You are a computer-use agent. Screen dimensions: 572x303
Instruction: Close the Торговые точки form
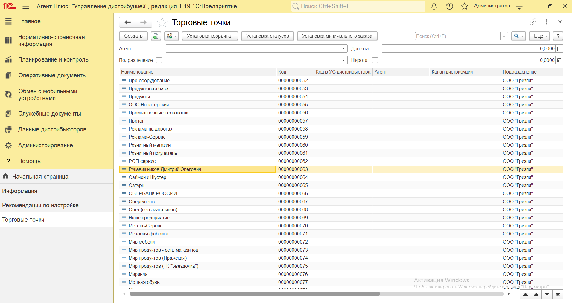pyautogui.click(x=560, y=22)
